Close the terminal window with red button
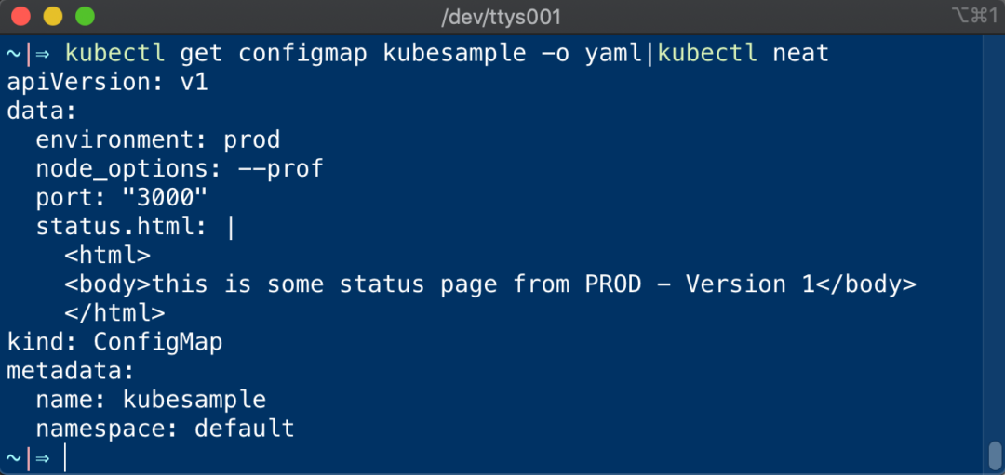The height and width of the screenshot is (475, 1005). [21, 17]
